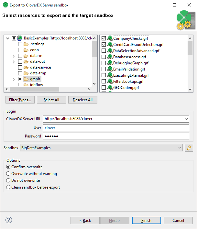Check the EmailValidation.grf checkbox
The width and height of the screenshot is (197, 229).
point(104,69)
